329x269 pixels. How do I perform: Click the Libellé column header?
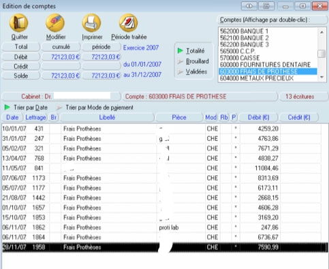click(x=107, y=117)
